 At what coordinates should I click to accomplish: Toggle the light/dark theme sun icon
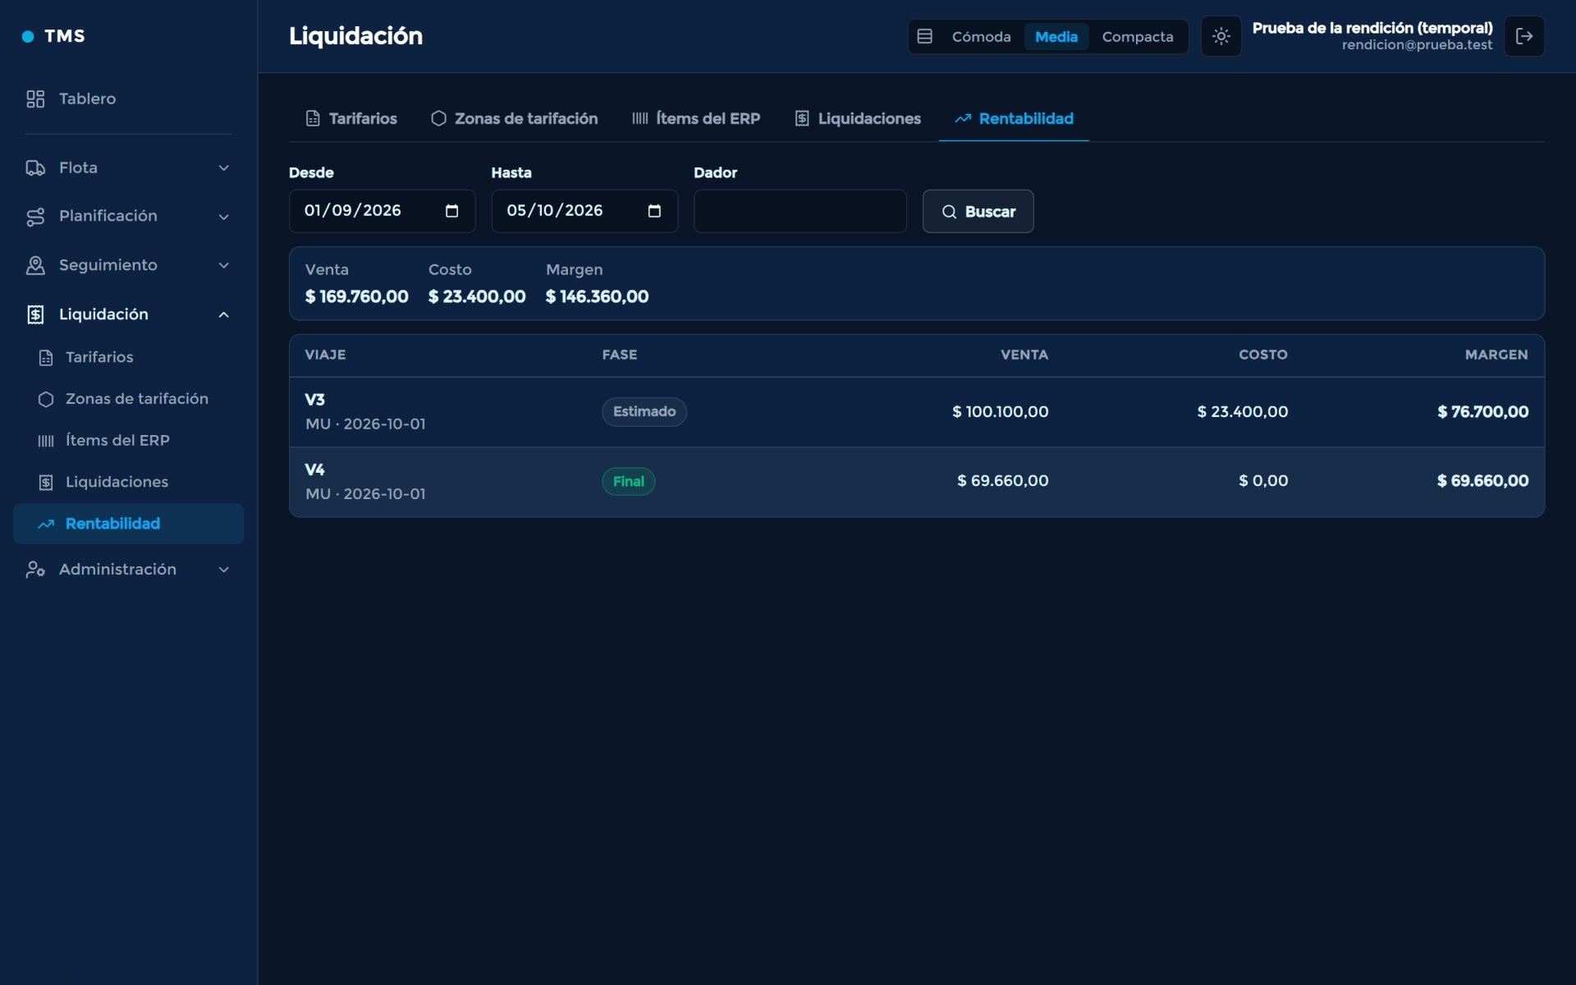(1221, 36)
